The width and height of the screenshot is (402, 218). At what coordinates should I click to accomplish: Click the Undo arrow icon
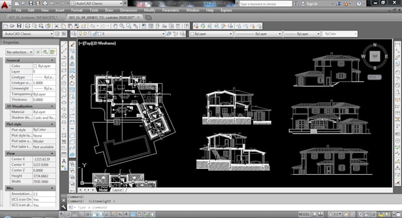point(93,26)
